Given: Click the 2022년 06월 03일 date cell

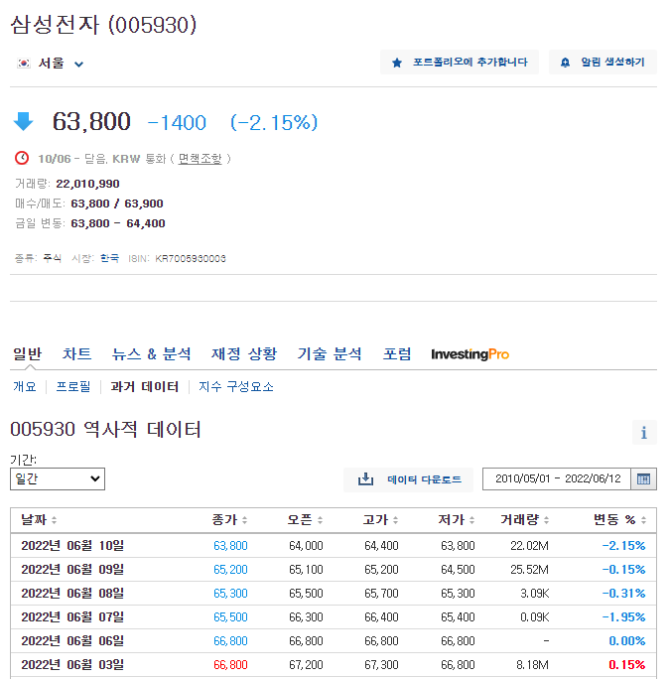Looking at the screenshot, I should (72, 664).
